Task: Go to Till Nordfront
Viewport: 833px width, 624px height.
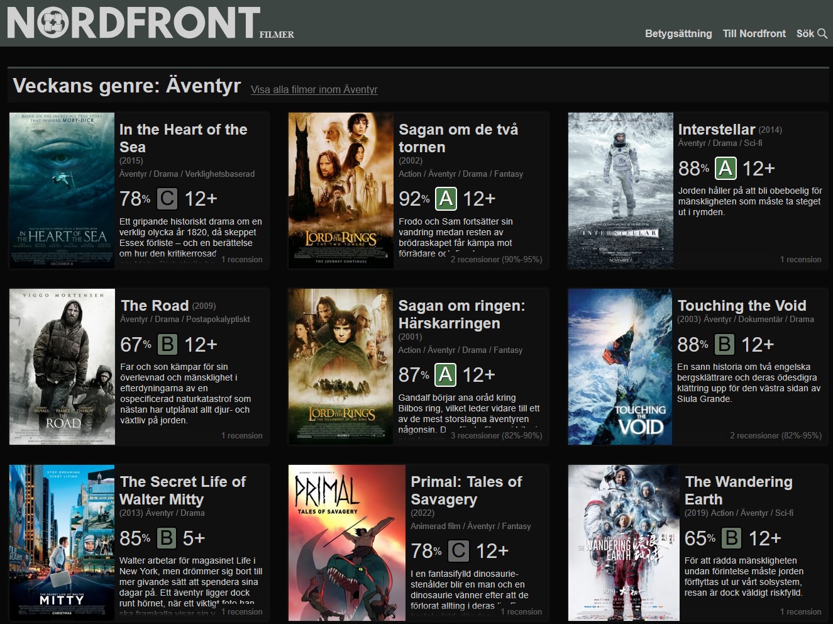Action: (754, 34)
